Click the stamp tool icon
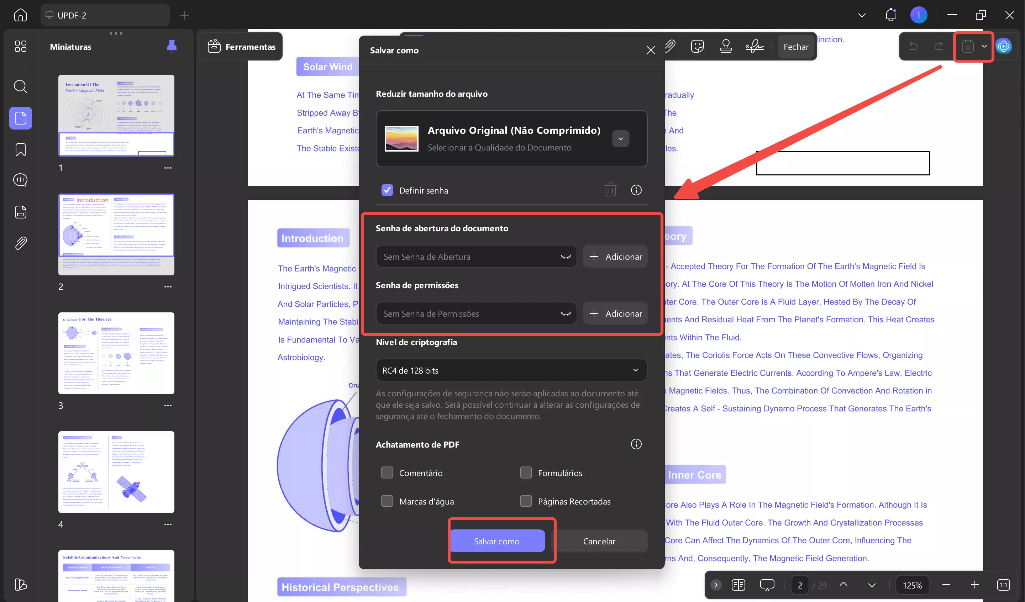 [726, 46]
